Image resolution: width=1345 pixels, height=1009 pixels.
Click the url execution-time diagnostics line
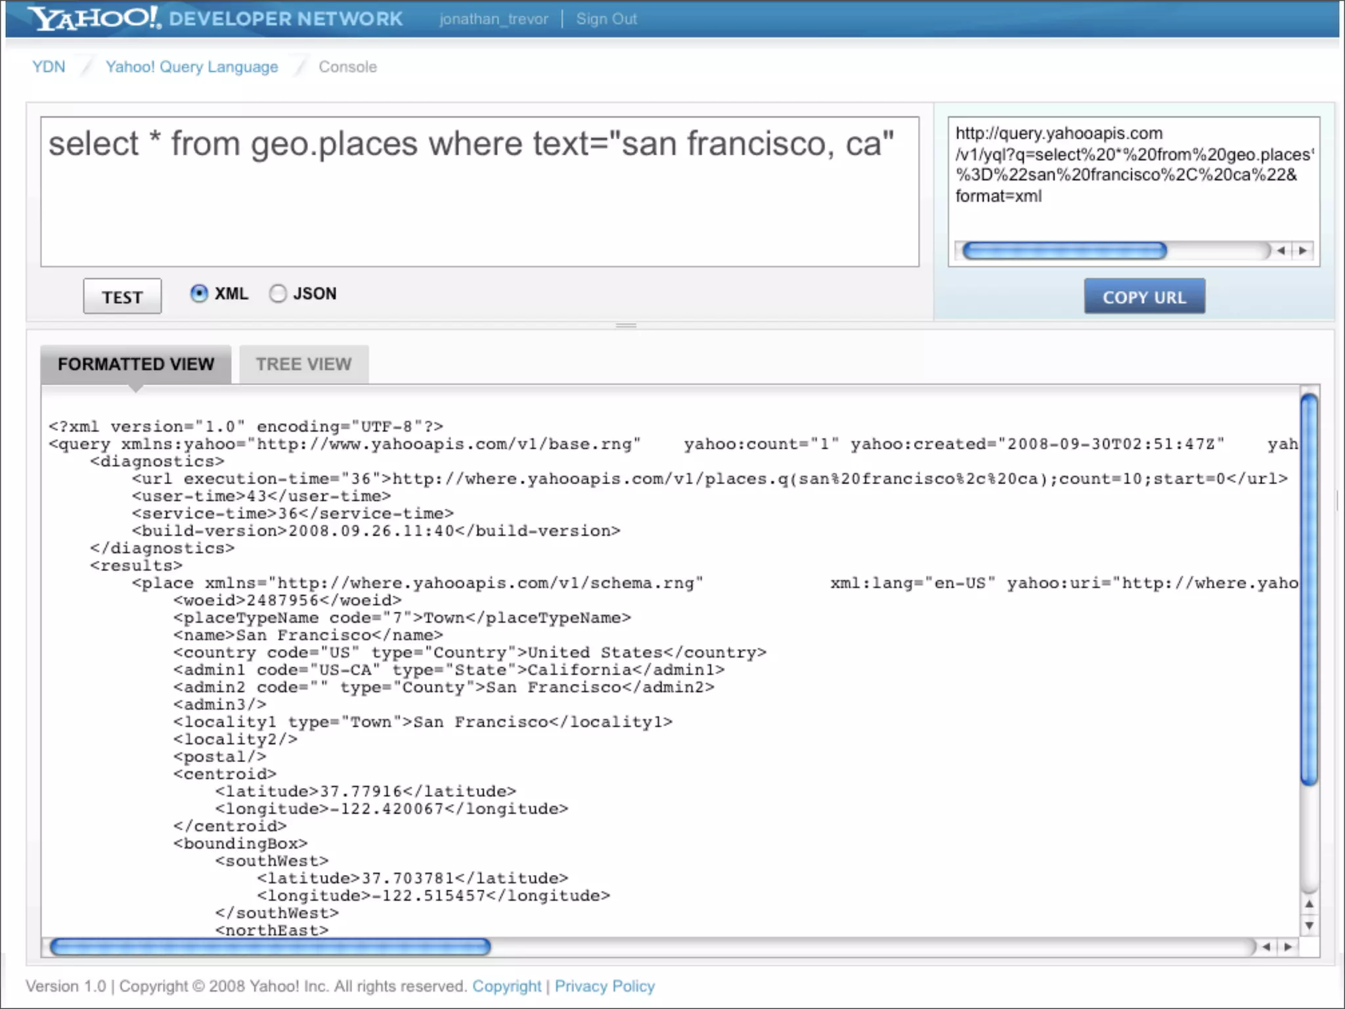pyautogui.click(x=709, y=479)
